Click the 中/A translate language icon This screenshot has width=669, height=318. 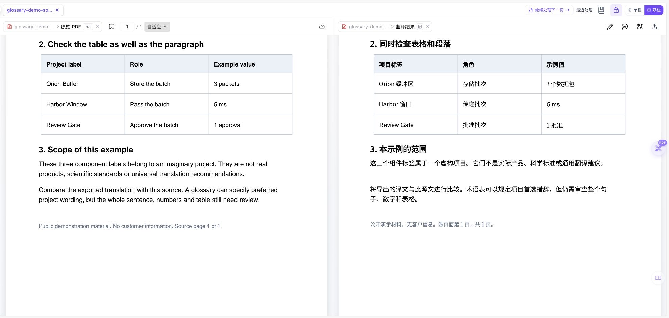(x=640, y=27)
